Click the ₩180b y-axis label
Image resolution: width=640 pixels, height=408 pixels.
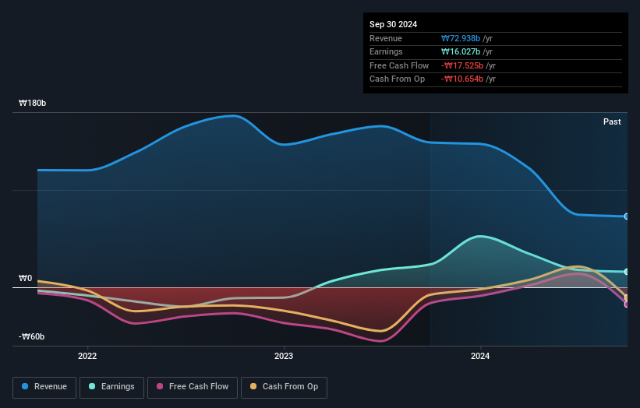tap(32, 103)
